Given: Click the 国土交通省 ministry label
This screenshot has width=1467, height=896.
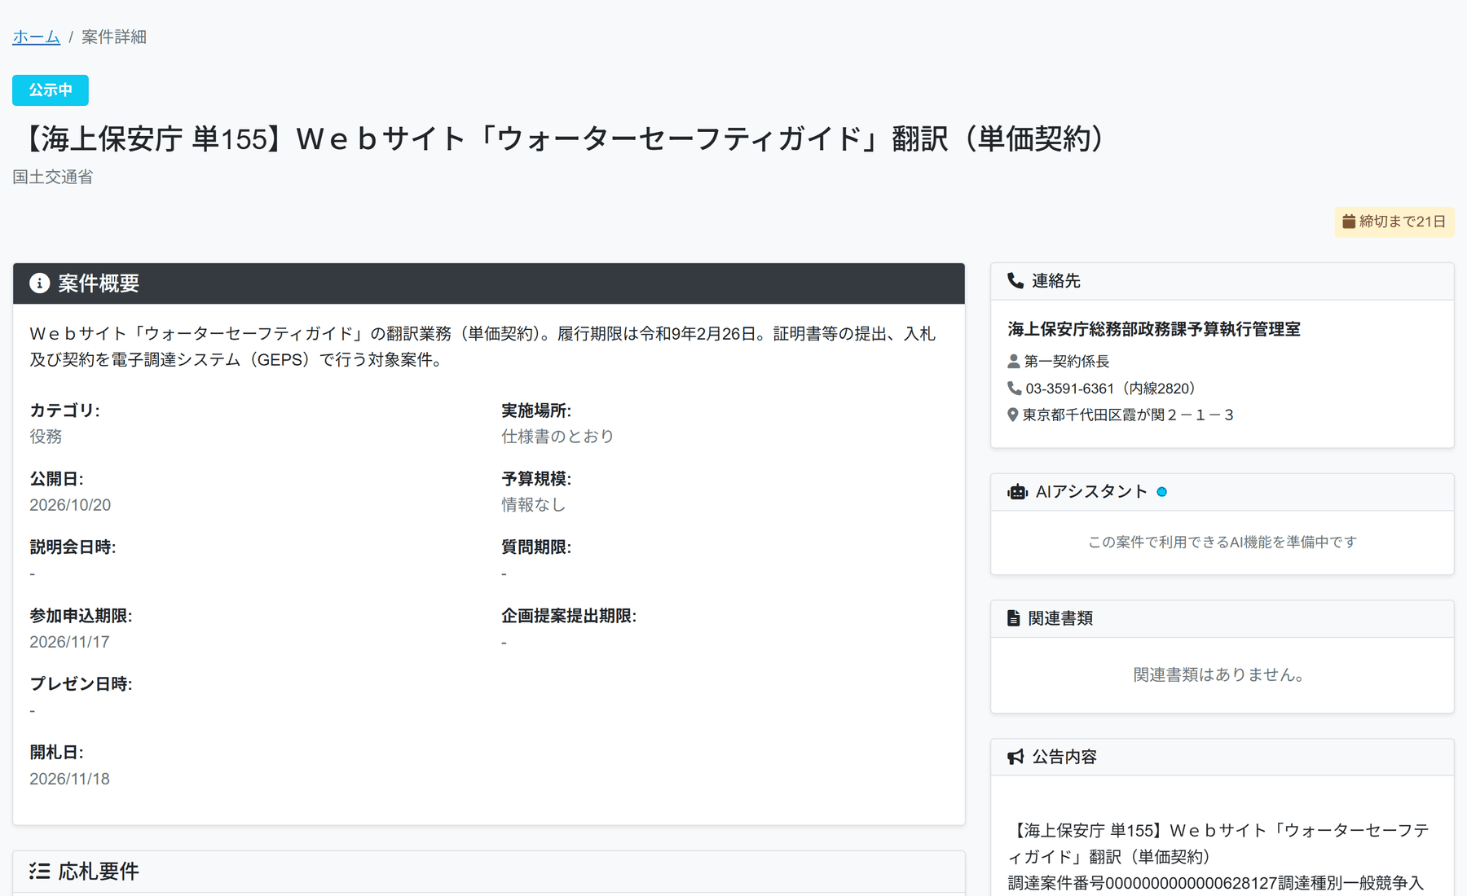Looking at the screenshot, I should coord(53,177).
